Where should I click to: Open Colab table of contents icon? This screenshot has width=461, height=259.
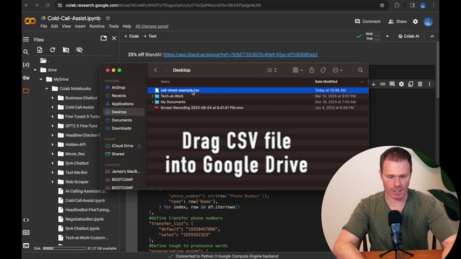[x=26, y=39]
